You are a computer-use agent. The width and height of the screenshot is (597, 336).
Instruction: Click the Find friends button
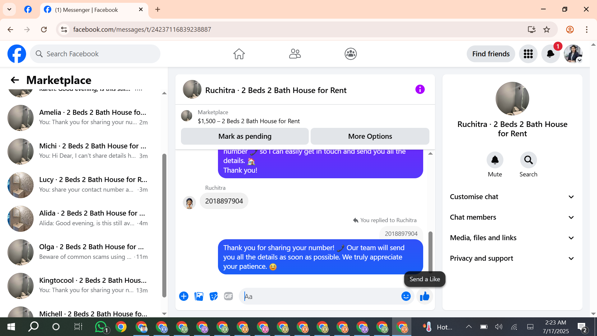[491, 54]
